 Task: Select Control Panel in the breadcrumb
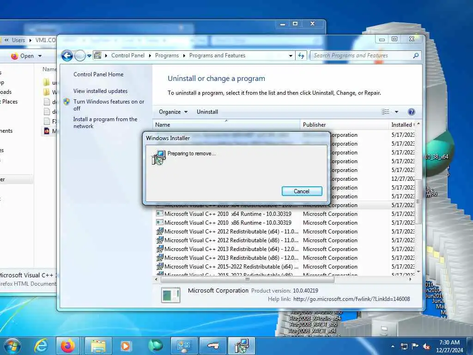pos(127,55)
